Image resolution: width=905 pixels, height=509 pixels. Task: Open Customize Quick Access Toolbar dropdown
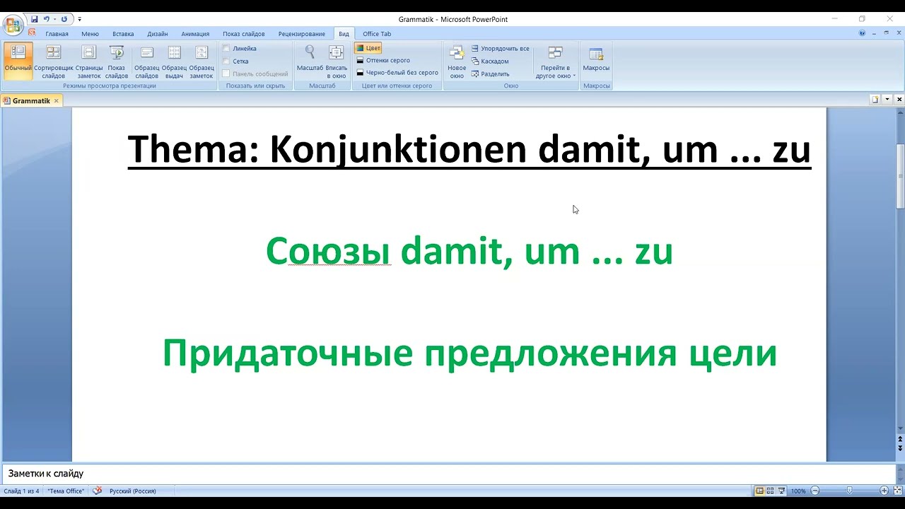(79, 19)
